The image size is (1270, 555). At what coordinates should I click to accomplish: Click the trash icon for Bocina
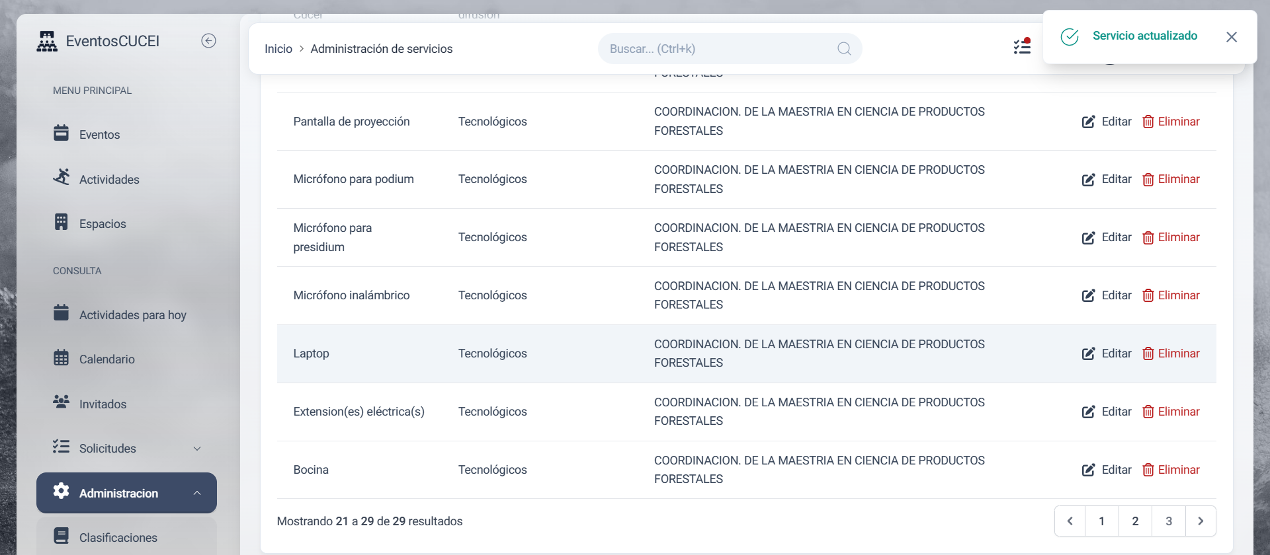click(x=1148, y=470)
